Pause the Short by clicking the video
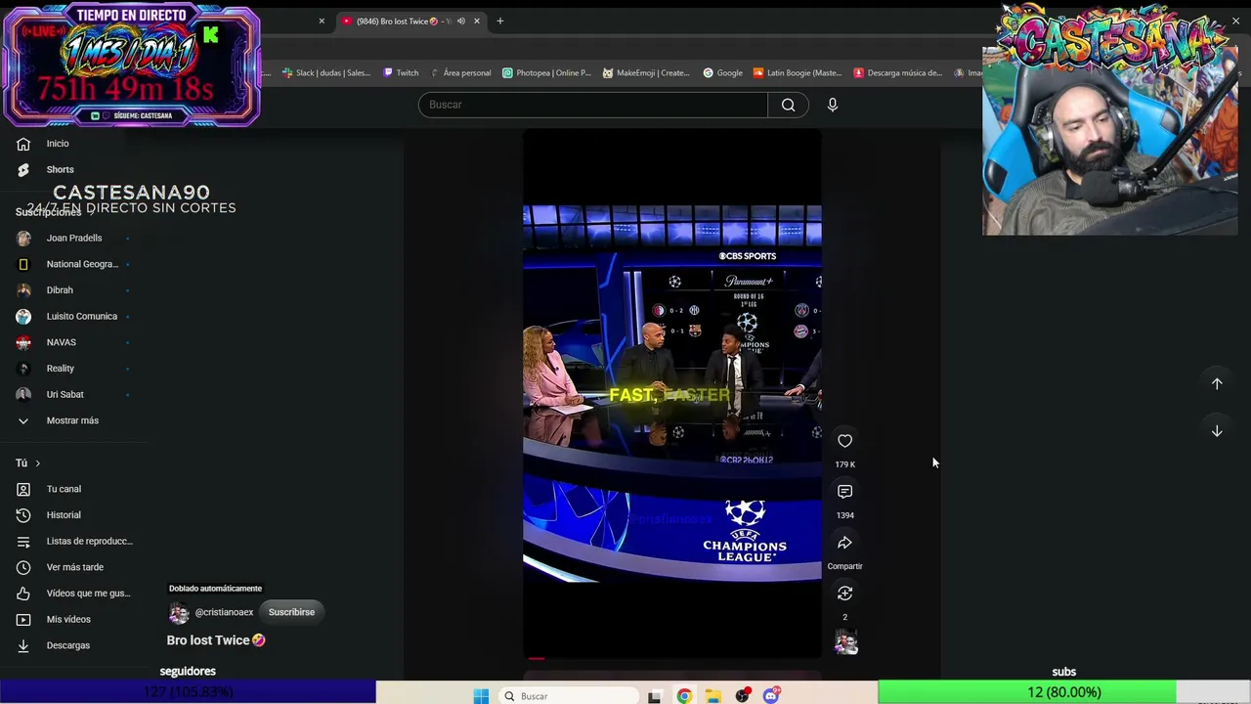 (672, 393)
